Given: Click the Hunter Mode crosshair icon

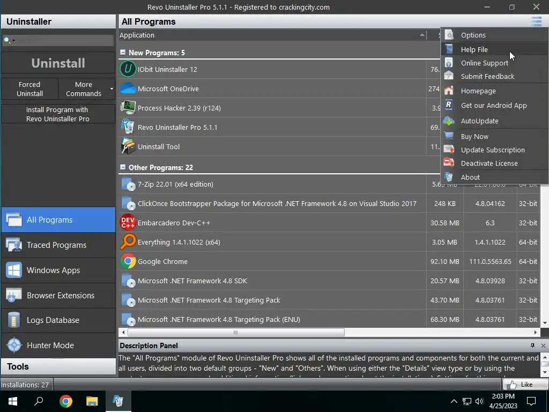Looking at the screenshot, I should click(14, 345).
